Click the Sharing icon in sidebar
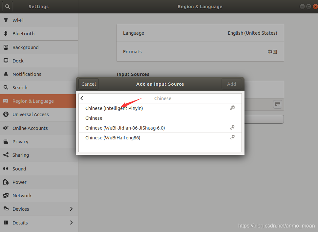This screenshot has height=232, width=318. point(6,155)
